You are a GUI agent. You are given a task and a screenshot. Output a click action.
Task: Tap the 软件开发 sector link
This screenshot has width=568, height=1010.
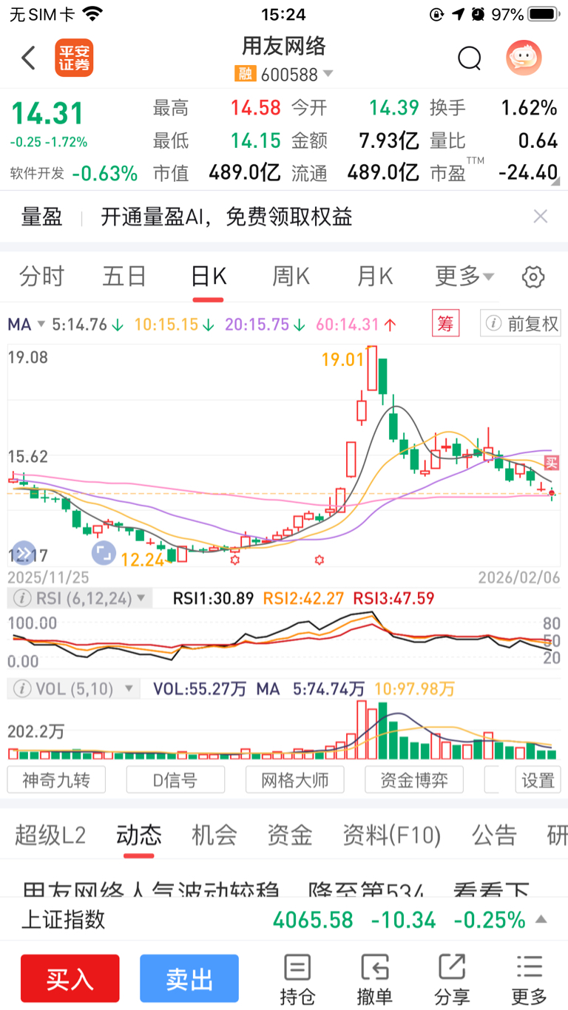pos(37,173)
